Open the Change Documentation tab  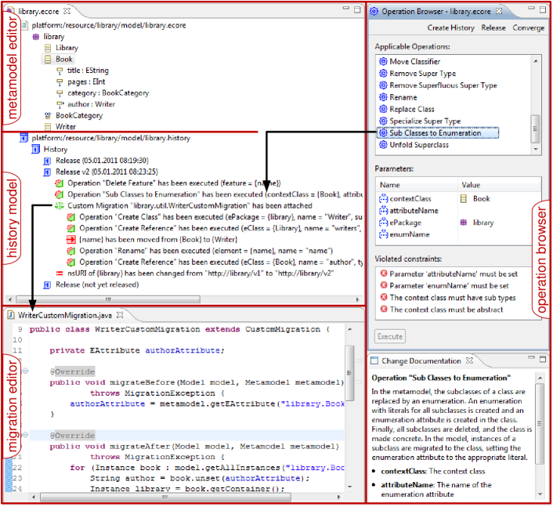pyautogui.click(x=421, y=361)
